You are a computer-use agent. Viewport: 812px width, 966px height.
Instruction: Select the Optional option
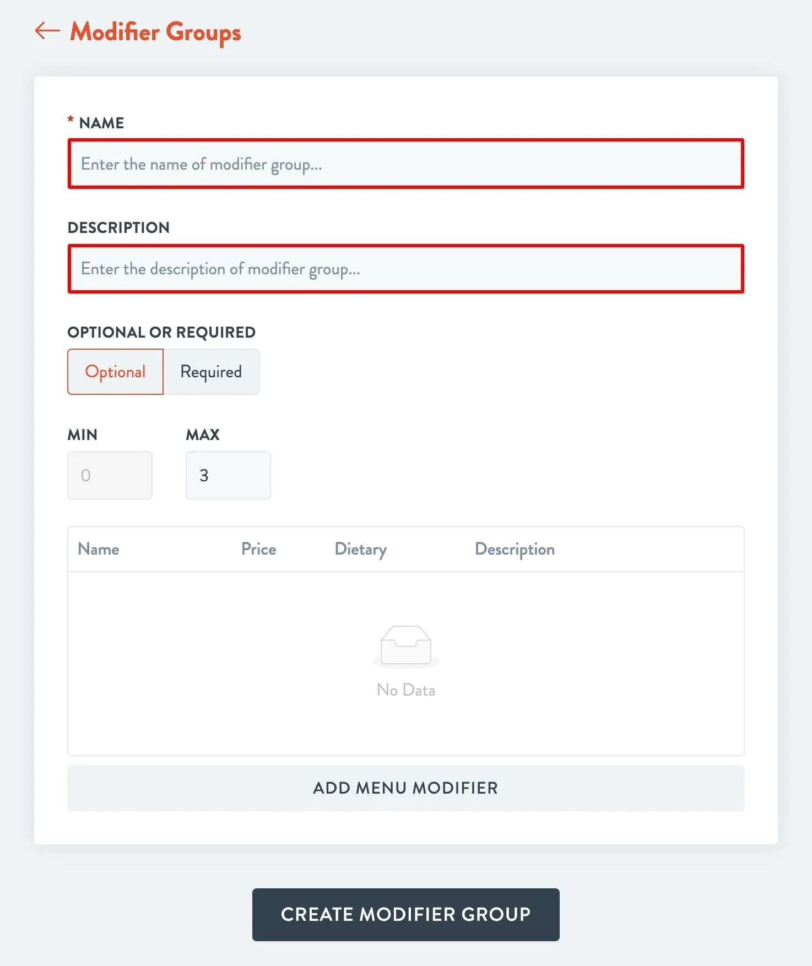pyautogui.click(x=115, y=372)
